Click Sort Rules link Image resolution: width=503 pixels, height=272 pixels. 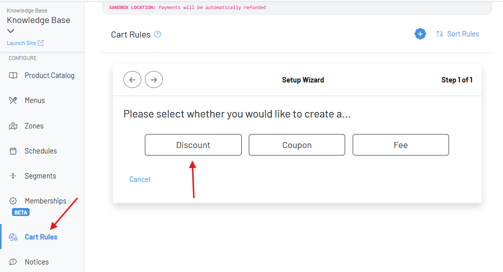coord(457,34)
